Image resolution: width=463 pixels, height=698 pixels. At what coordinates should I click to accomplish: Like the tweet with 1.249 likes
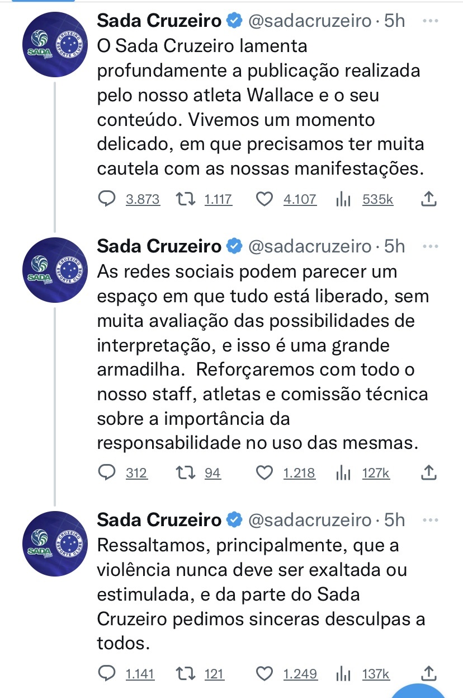click(264, 673)
